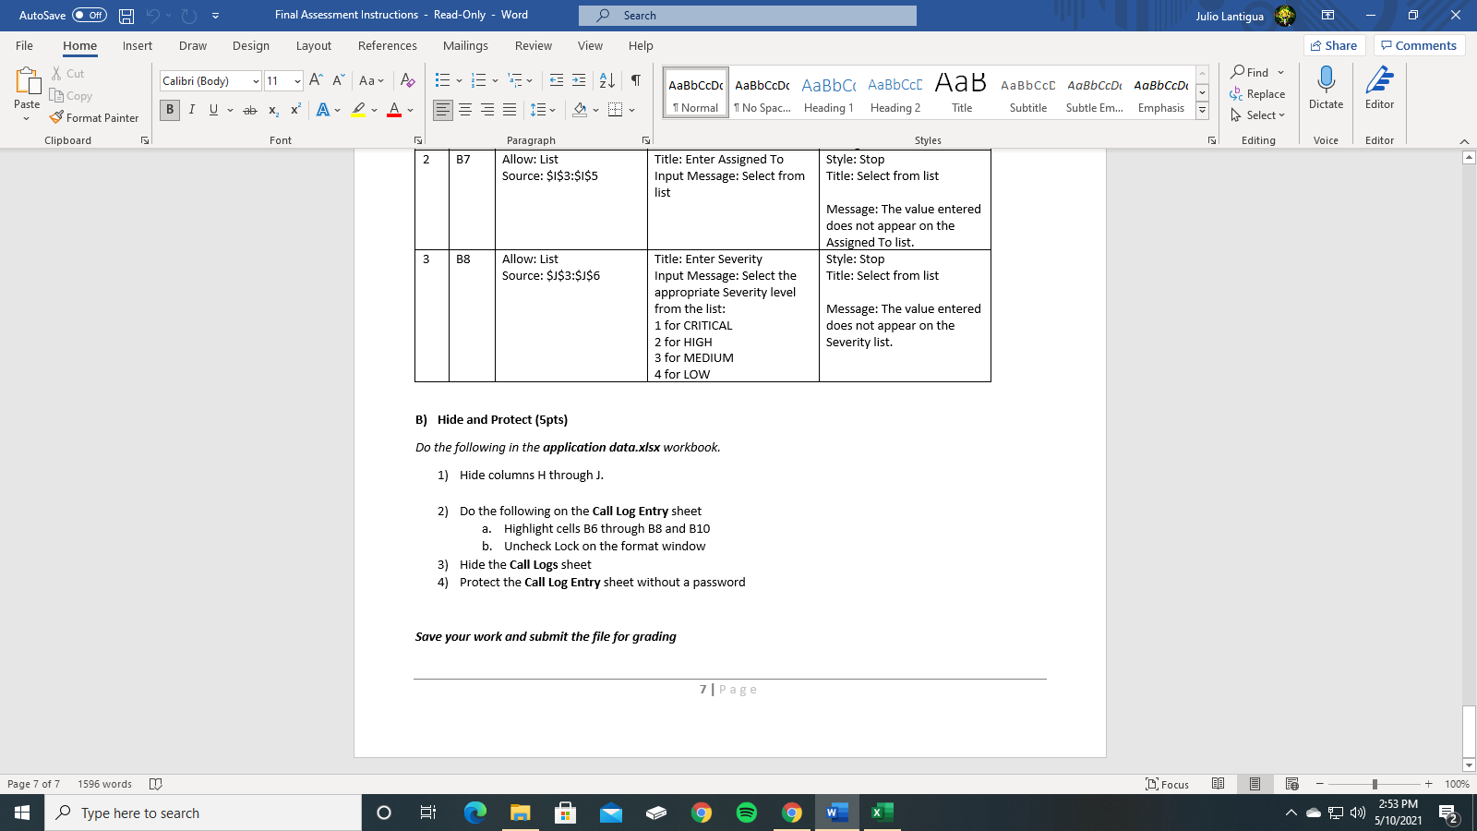Adjust the zoom slider
The width and height of the screenshot is (1477, 831).
pyautogui.click(x=1375, y=784)
